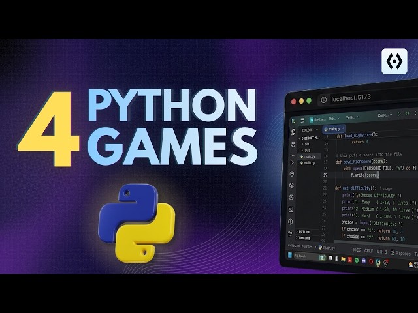Collapse the root project folder in Explorer
Viewport: 418px width, 313px height.
[x=309, y=138]
